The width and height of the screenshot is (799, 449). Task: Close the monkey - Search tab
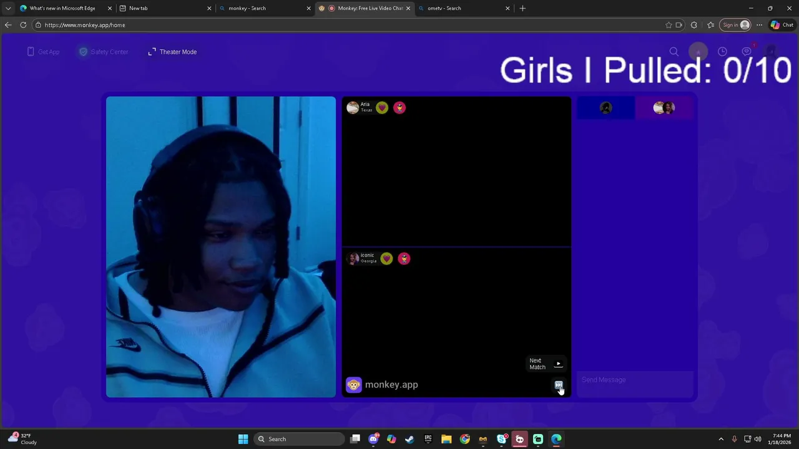tap(308, 8)
